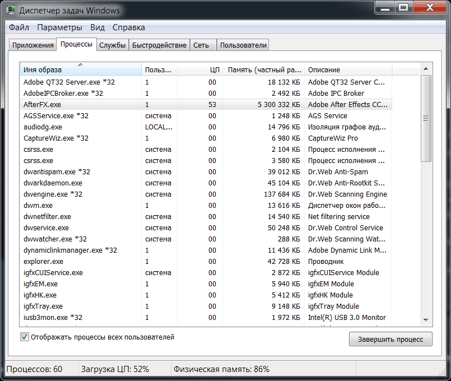The width and height of the screenshot is (451, 381).
Task: Select dwwatcher.exe *32 process
Action: click(x=206, y=239)
